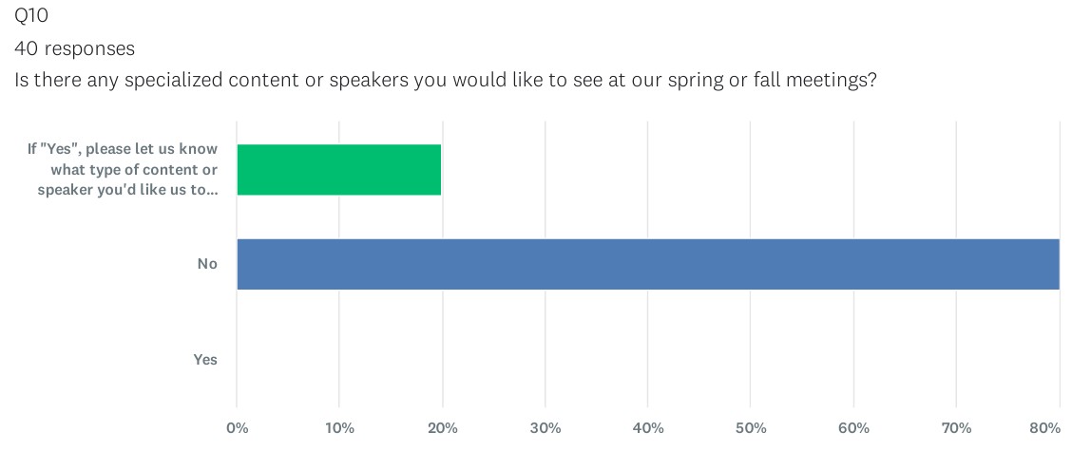Click the green bar for the "If Yes" responses
This screenshot has height=470, width=1091.
click(x=339, y=170)
